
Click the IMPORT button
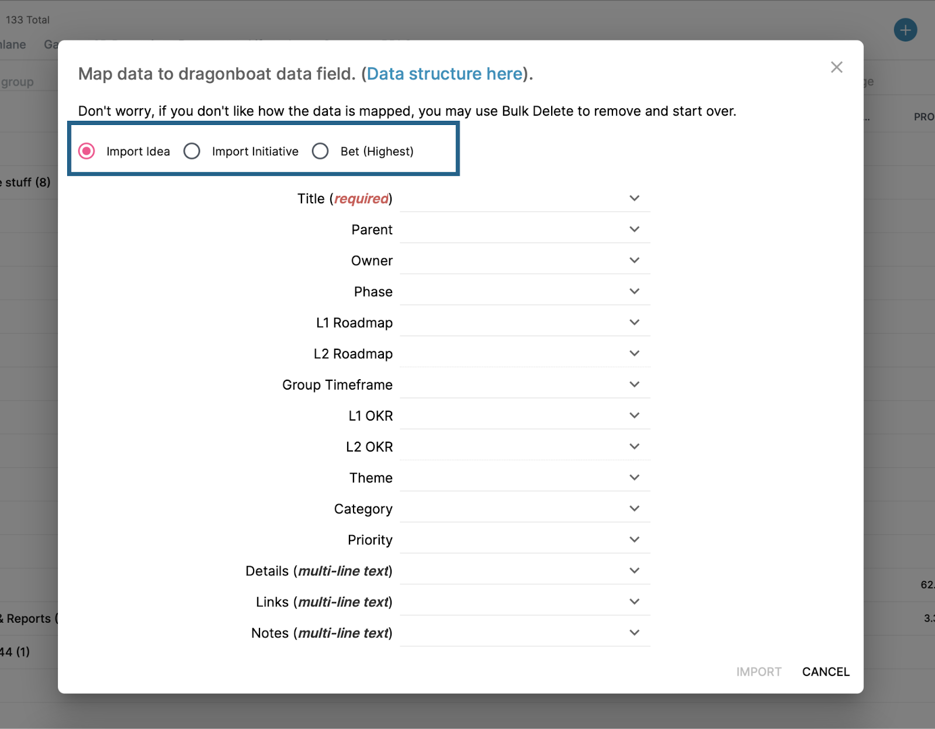[759, 672]
